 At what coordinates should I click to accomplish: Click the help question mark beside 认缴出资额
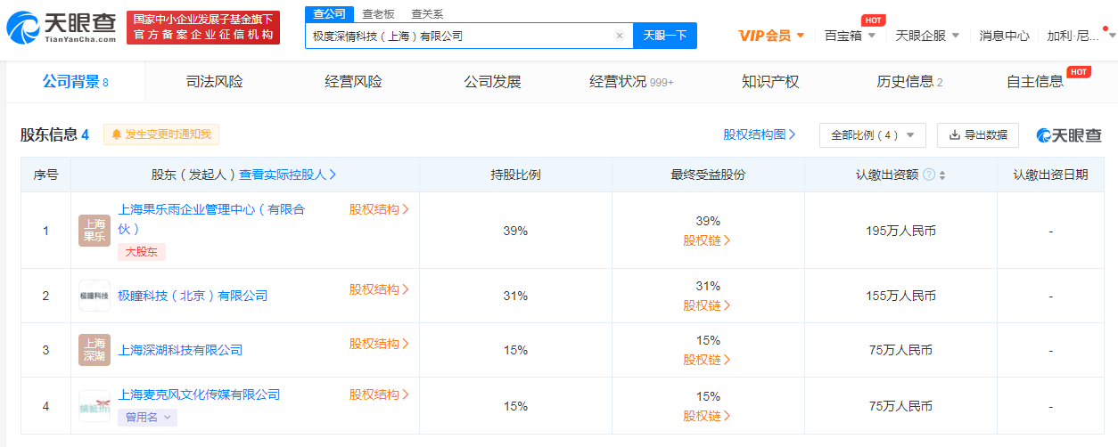[x=929, y=175]
